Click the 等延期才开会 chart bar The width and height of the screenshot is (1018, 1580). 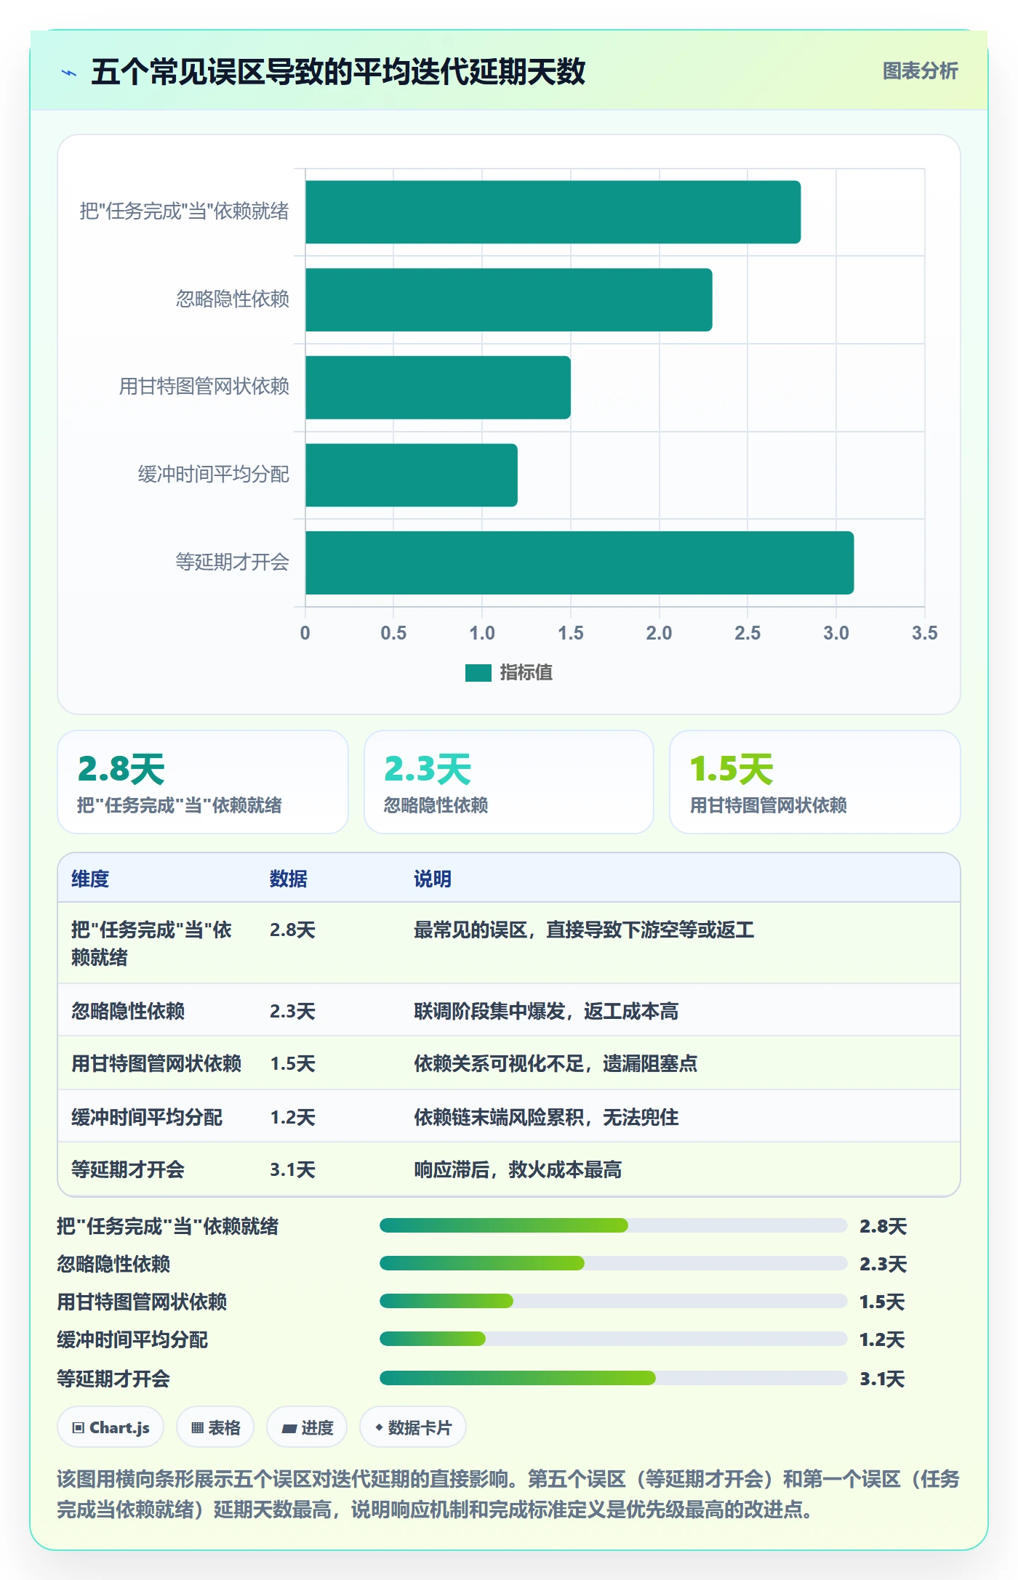580,563
